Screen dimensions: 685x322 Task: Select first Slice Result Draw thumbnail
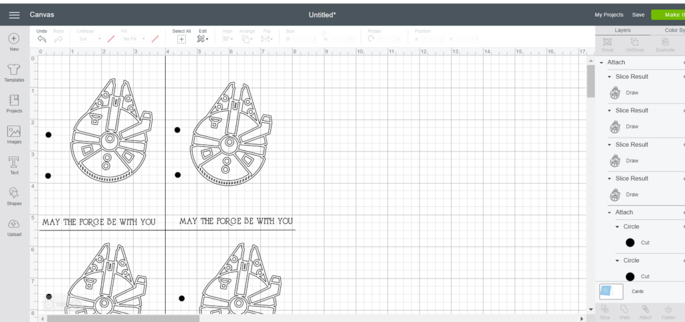615,92
